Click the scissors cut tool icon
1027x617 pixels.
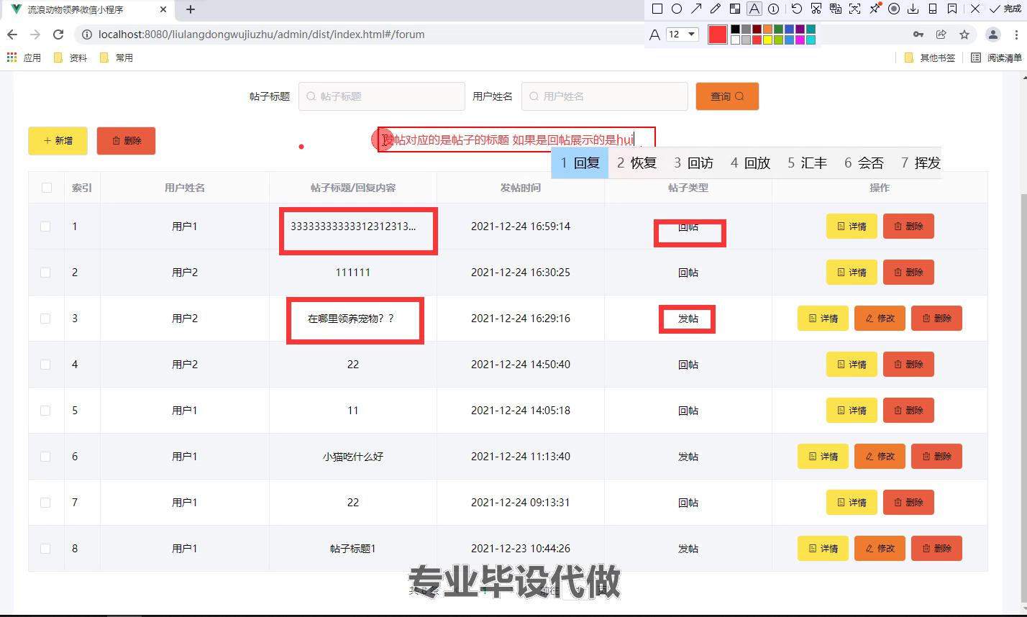(x=816, y=9)
